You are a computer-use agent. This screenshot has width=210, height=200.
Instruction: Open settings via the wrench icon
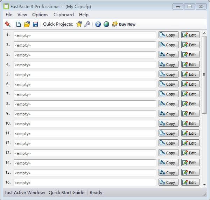click(87, 24)
